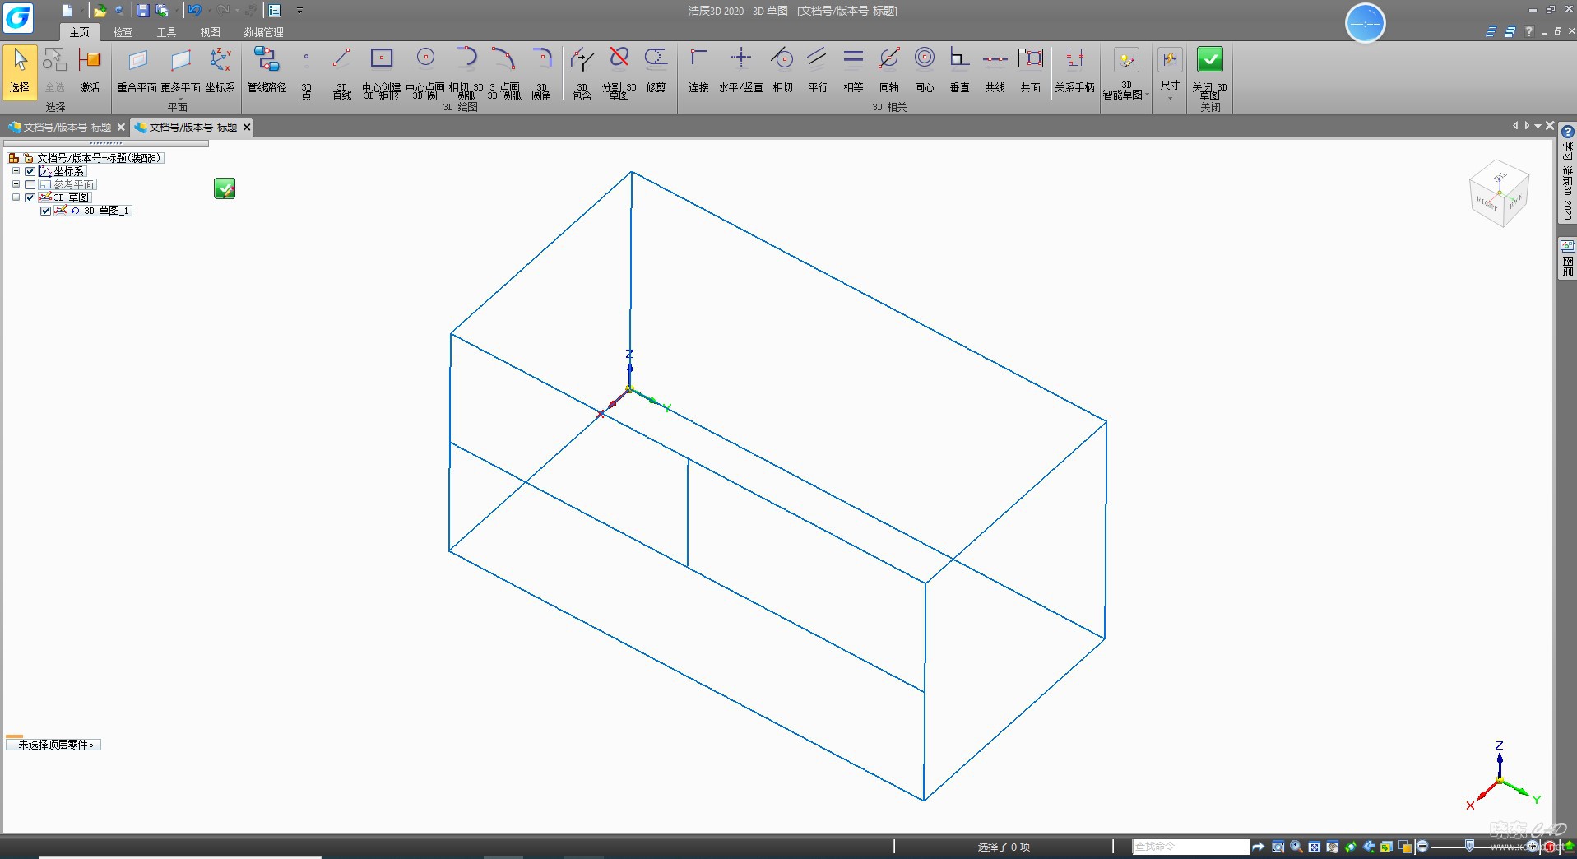
Task: Apply the 平行 parallel relation
Action: point(818,71)
